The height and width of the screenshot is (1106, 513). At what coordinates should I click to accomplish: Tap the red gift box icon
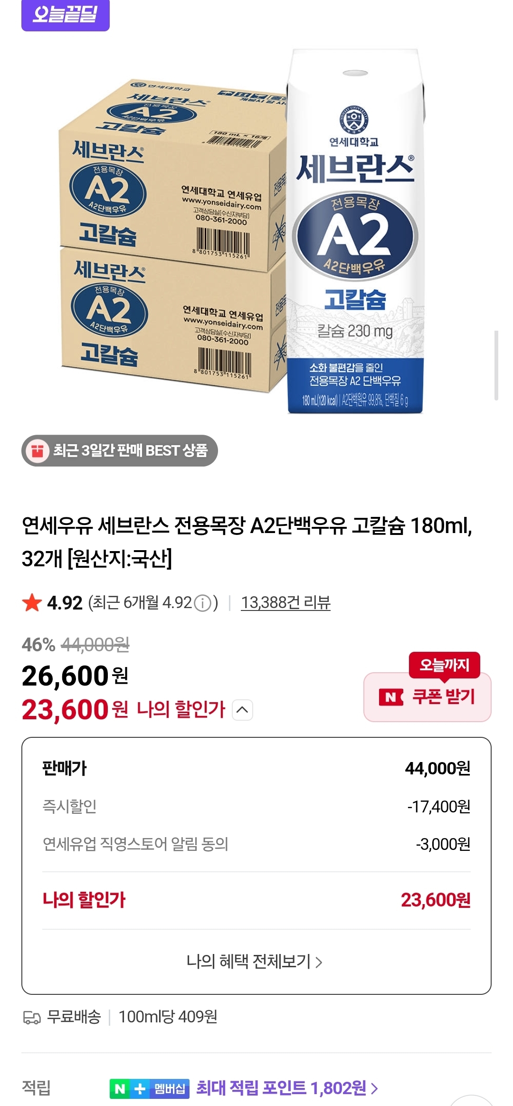click(x=38, y=450)
